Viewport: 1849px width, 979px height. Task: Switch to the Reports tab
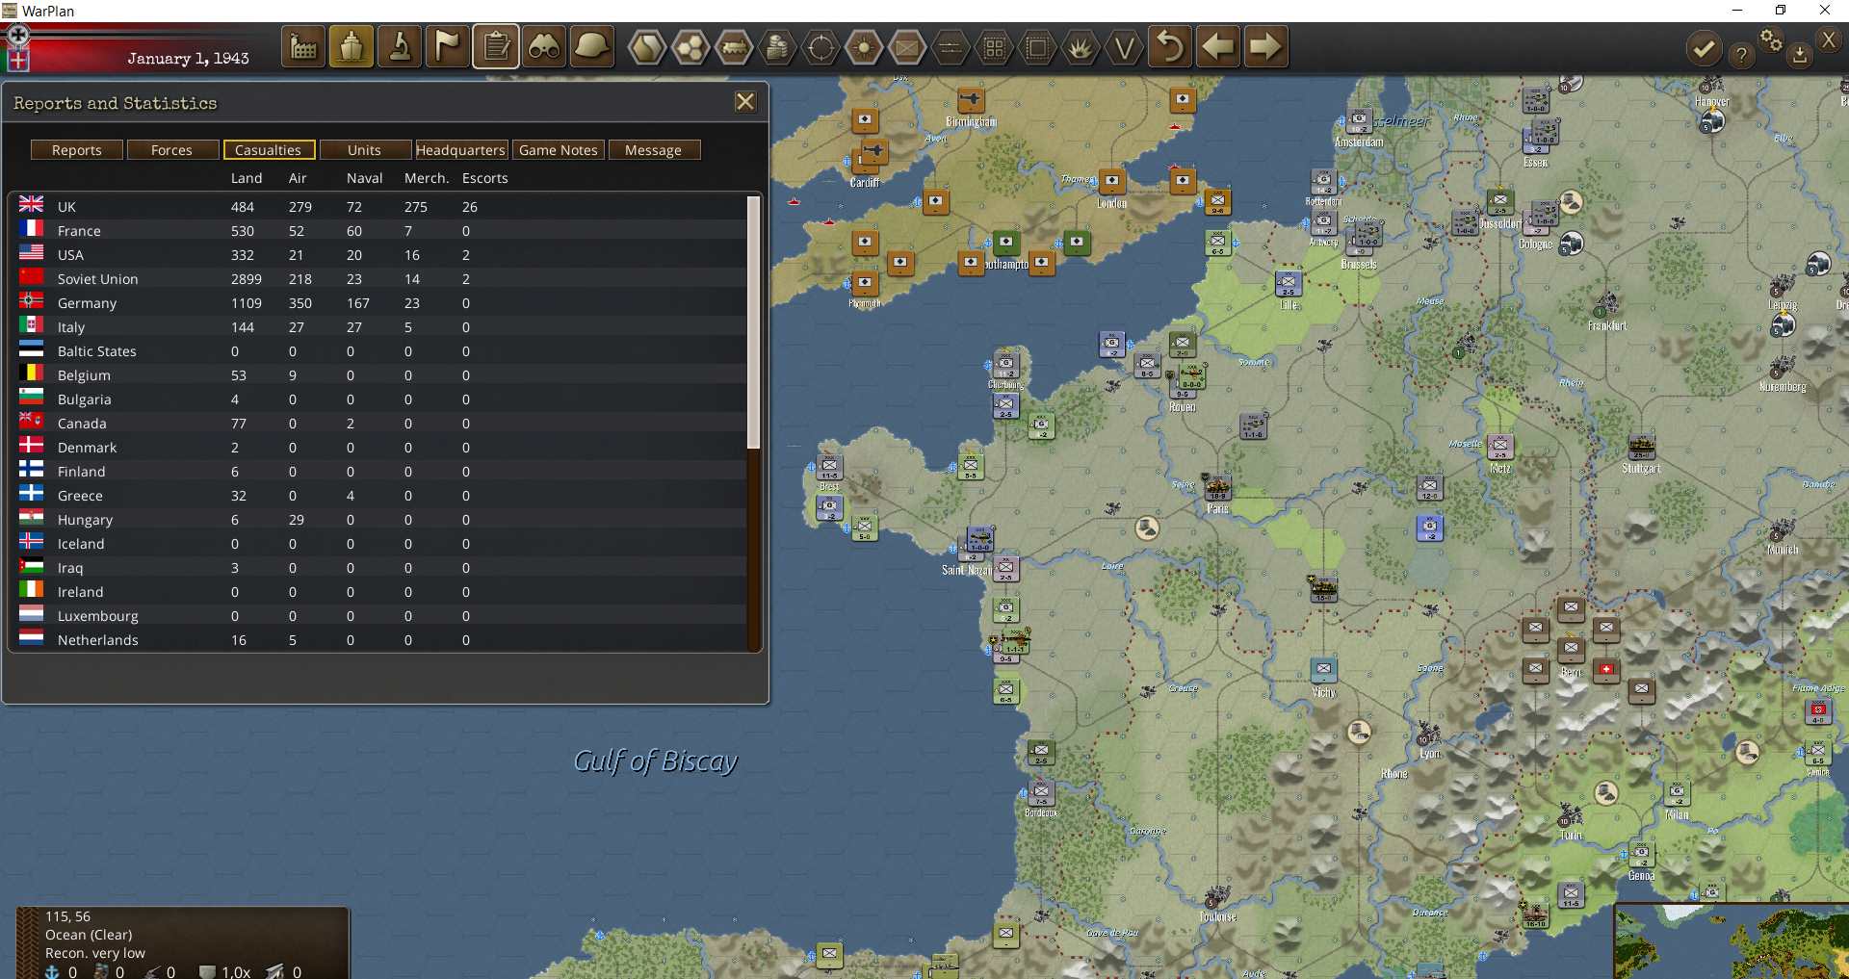77,150
